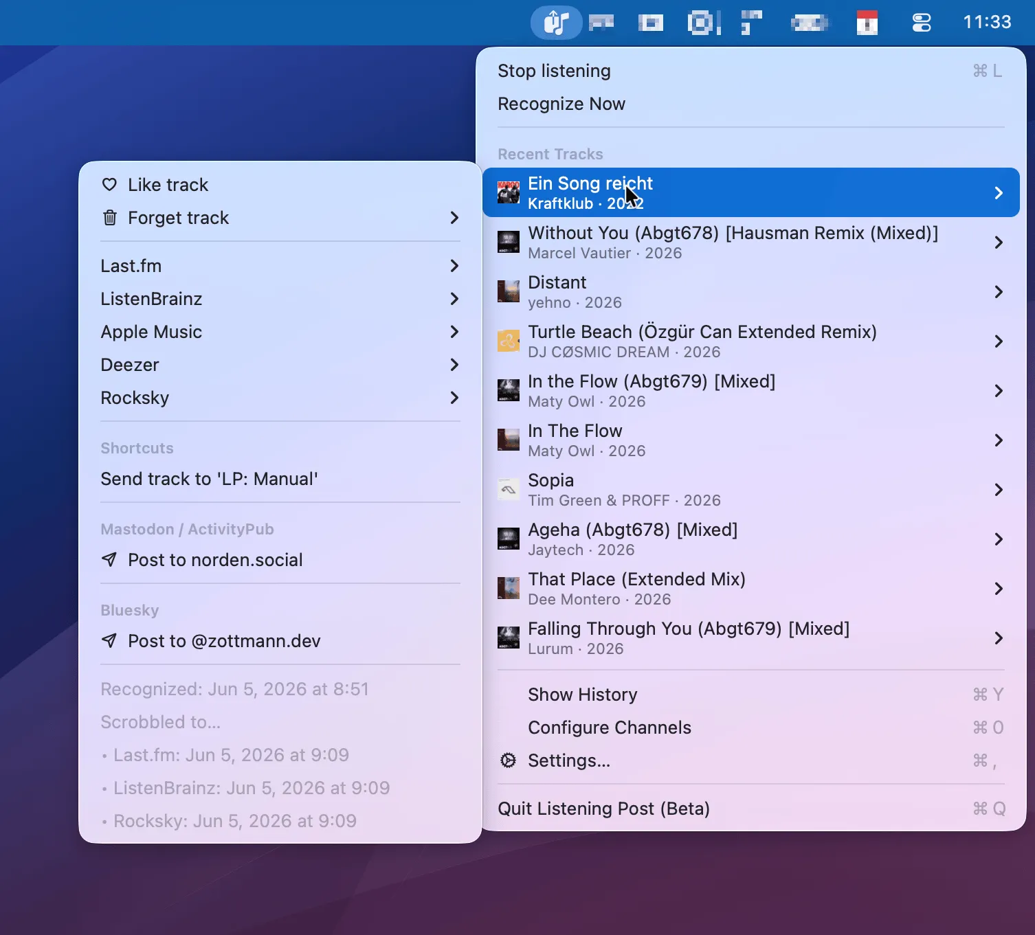Open the ListenBrainz menu entry
Viewport: 1035px width, 935px height.
pyautogui.click(x=280, y=299)
